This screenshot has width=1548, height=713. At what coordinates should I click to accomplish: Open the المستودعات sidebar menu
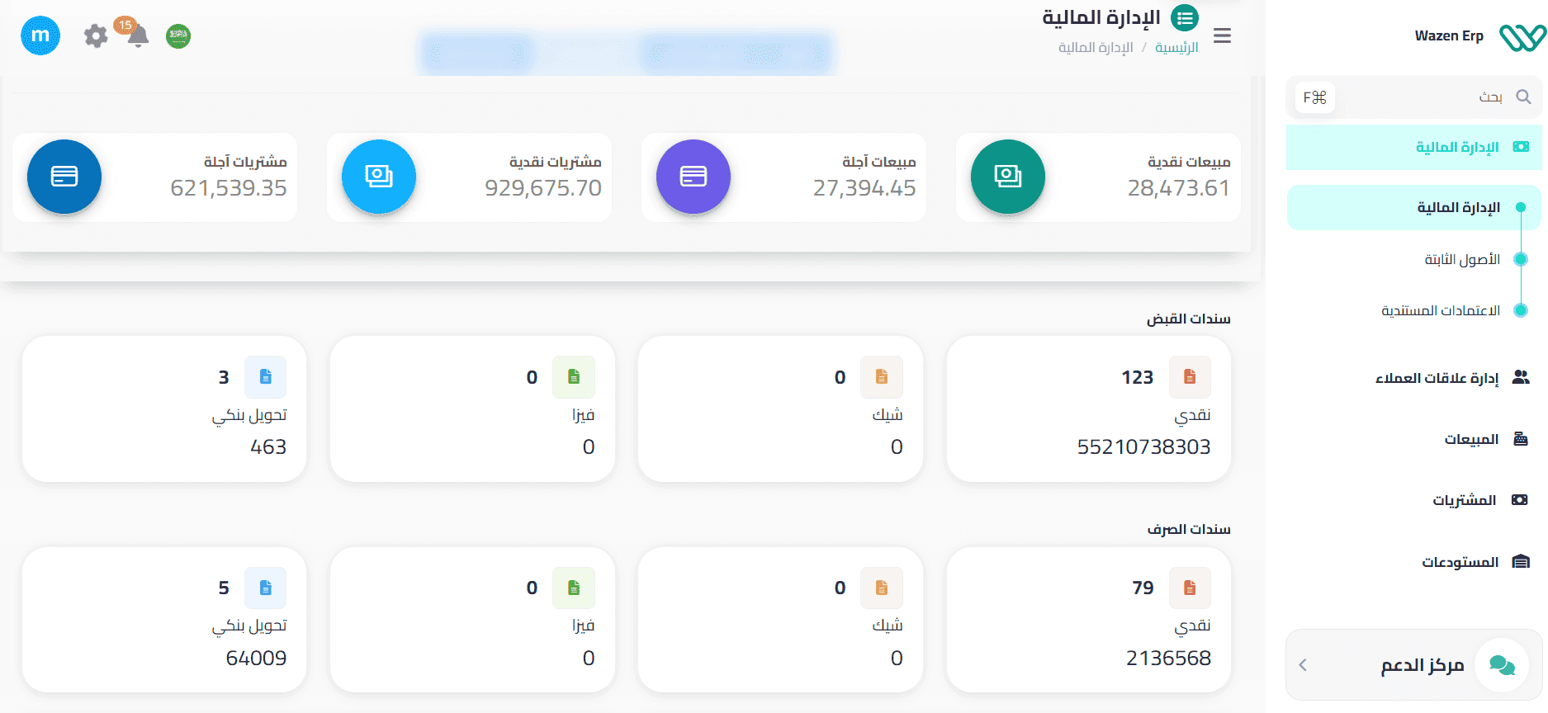pos(1460,562)
